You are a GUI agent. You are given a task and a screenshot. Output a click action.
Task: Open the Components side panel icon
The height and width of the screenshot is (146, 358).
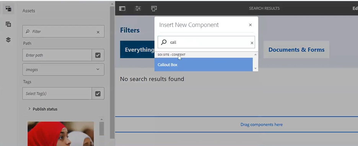8,24
